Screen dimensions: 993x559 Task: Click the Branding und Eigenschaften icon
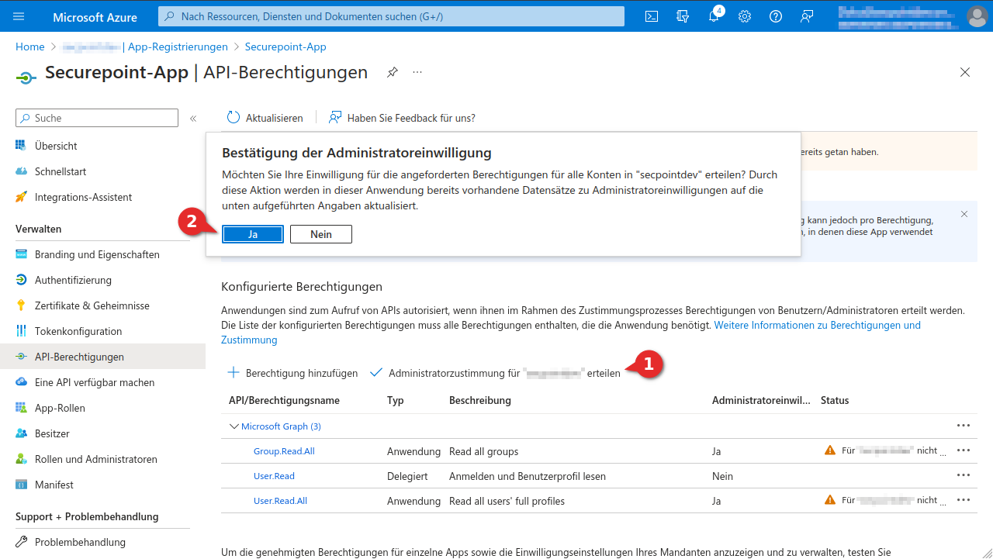pos(21,254)
